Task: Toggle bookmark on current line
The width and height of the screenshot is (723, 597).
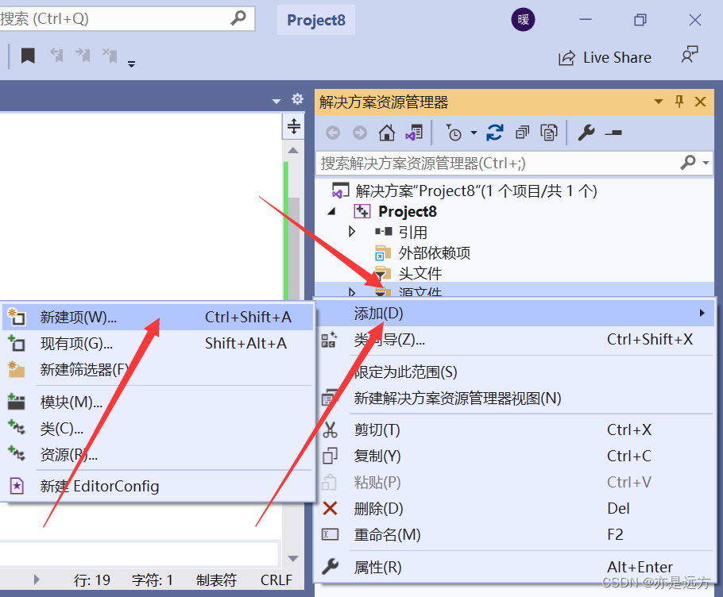Action: coord(28,56)
